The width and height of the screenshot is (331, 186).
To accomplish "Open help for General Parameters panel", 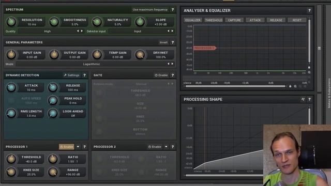I will [x=173, y=42].
